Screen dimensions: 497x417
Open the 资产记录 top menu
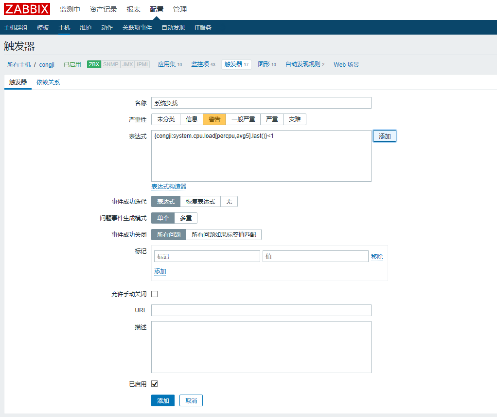point(103,10)
